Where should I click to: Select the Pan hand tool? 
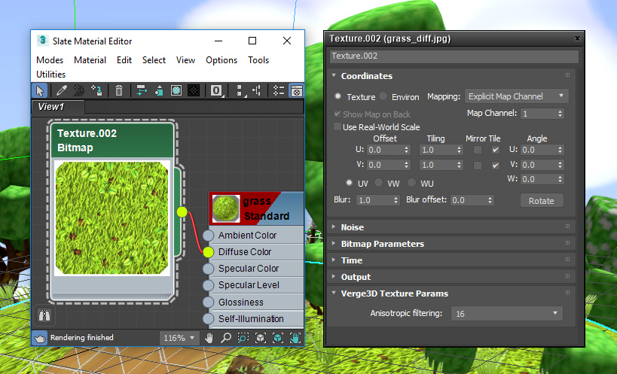(209, 338)
